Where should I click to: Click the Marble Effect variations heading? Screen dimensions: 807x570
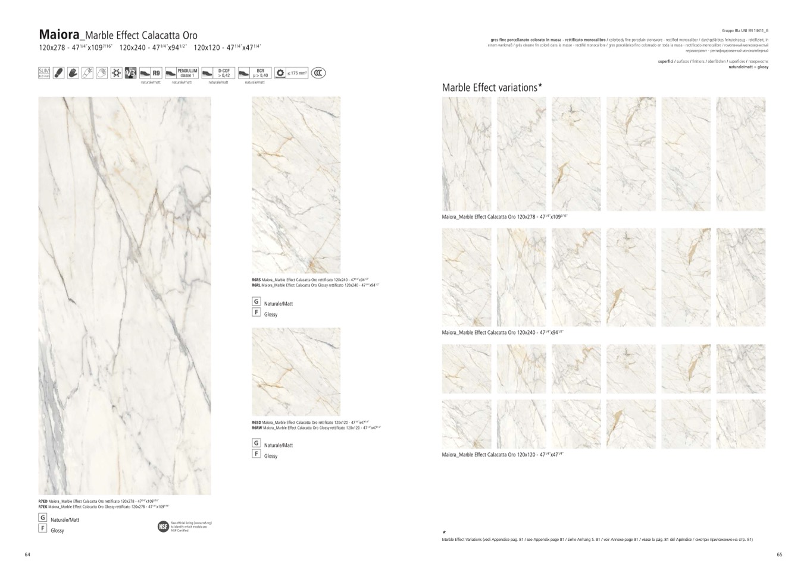click(492, 88)
